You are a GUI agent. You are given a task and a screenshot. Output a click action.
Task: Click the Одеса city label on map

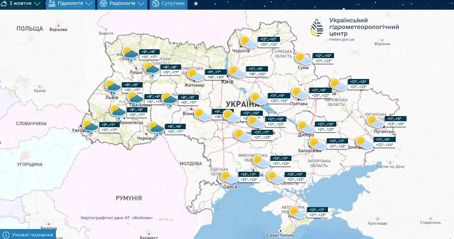pos(230,187)
